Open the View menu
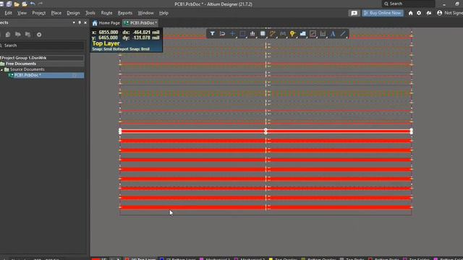Image resolution: width=463 pixels, height=260 pixels. (x=22, y=13)
